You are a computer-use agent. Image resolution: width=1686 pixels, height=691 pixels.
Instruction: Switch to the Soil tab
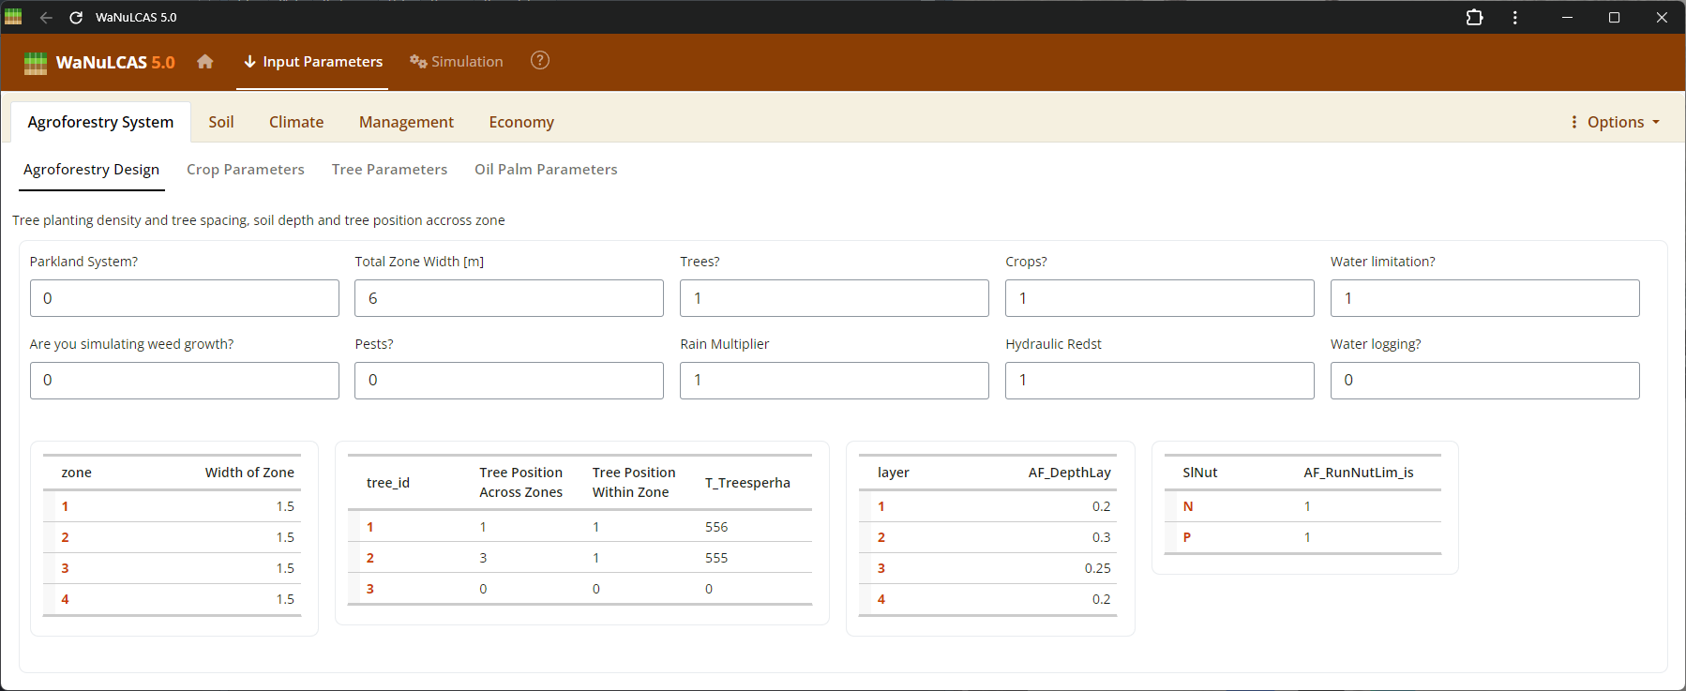tap(221, 122)
